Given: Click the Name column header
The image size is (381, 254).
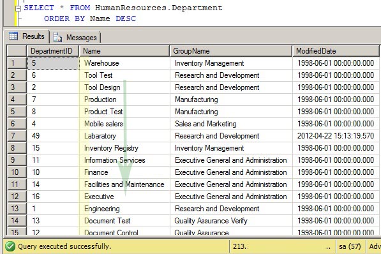Looking at the screenshot, I should coord(124,51).
